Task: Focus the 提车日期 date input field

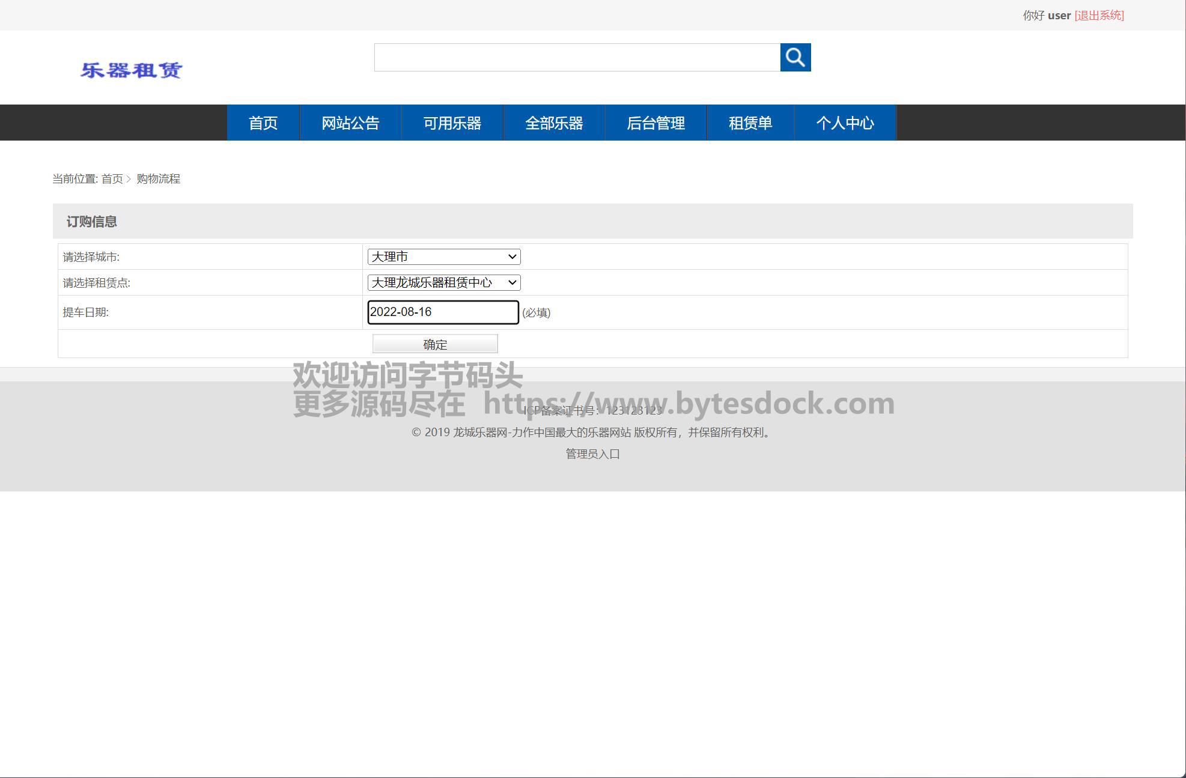Action: [x=443, y=312]
